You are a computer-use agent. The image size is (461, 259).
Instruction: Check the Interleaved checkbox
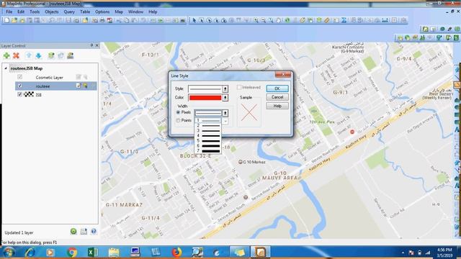[239, 87]
